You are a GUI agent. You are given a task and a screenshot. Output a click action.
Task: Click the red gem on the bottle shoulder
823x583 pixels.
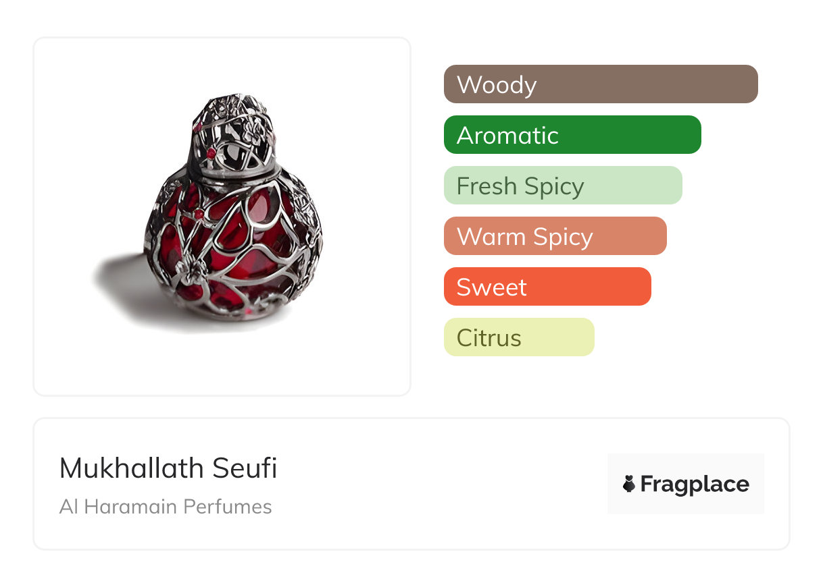199,214
